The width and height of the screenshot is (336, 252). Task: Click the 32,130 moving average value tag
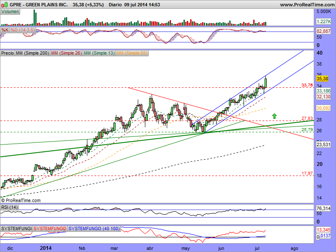[x=323, y=97]
